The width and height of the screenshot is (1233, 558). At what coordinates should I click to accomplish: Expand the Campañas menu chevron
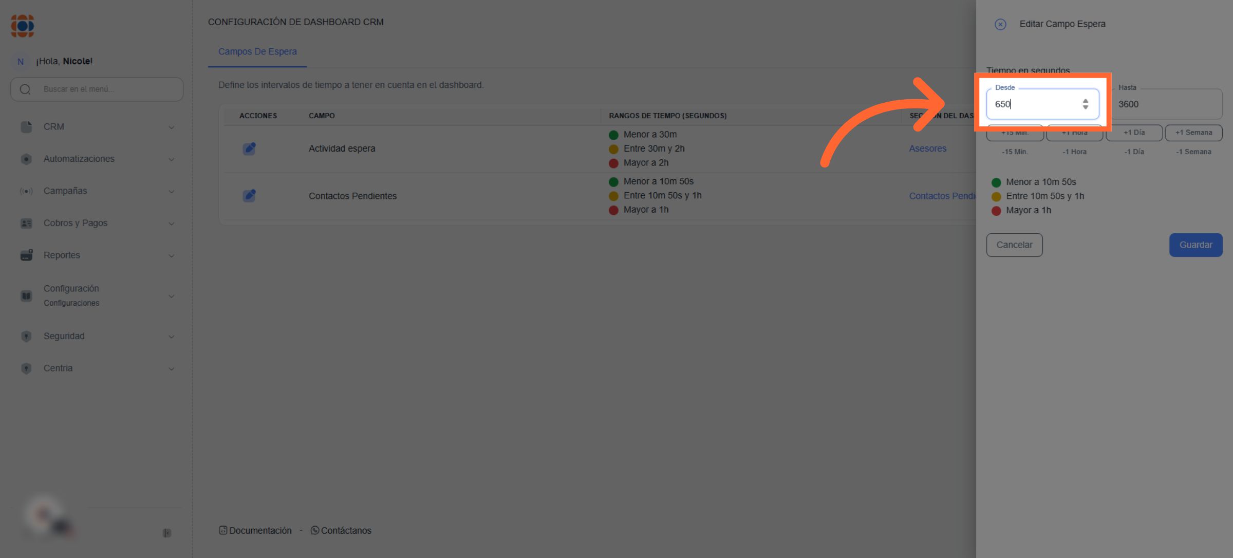click(172, 191)
